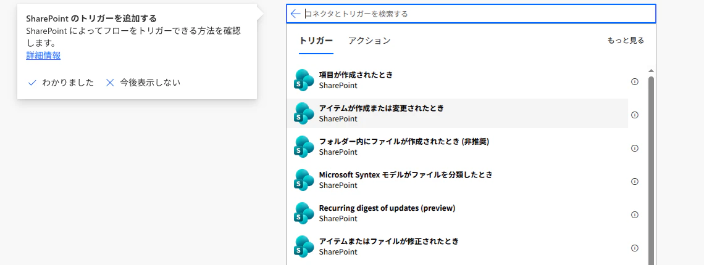Select アイテムまたはファイルが修正されたとき trigger
This screenshot has height=265, width=704.
(457, 246)
